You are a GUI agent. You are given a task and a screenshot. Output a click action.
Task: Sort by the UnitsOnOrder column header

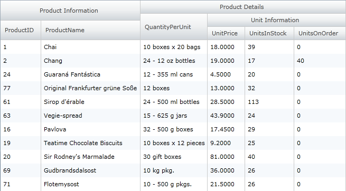click(320, 33)
